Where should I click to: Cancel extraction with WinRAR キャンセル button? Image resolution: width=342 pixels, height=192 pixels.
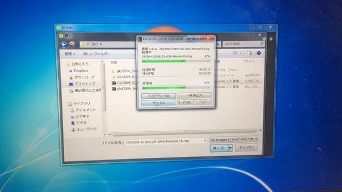[x=159, y=103]
